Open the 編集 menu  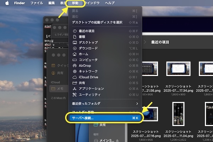51,3
